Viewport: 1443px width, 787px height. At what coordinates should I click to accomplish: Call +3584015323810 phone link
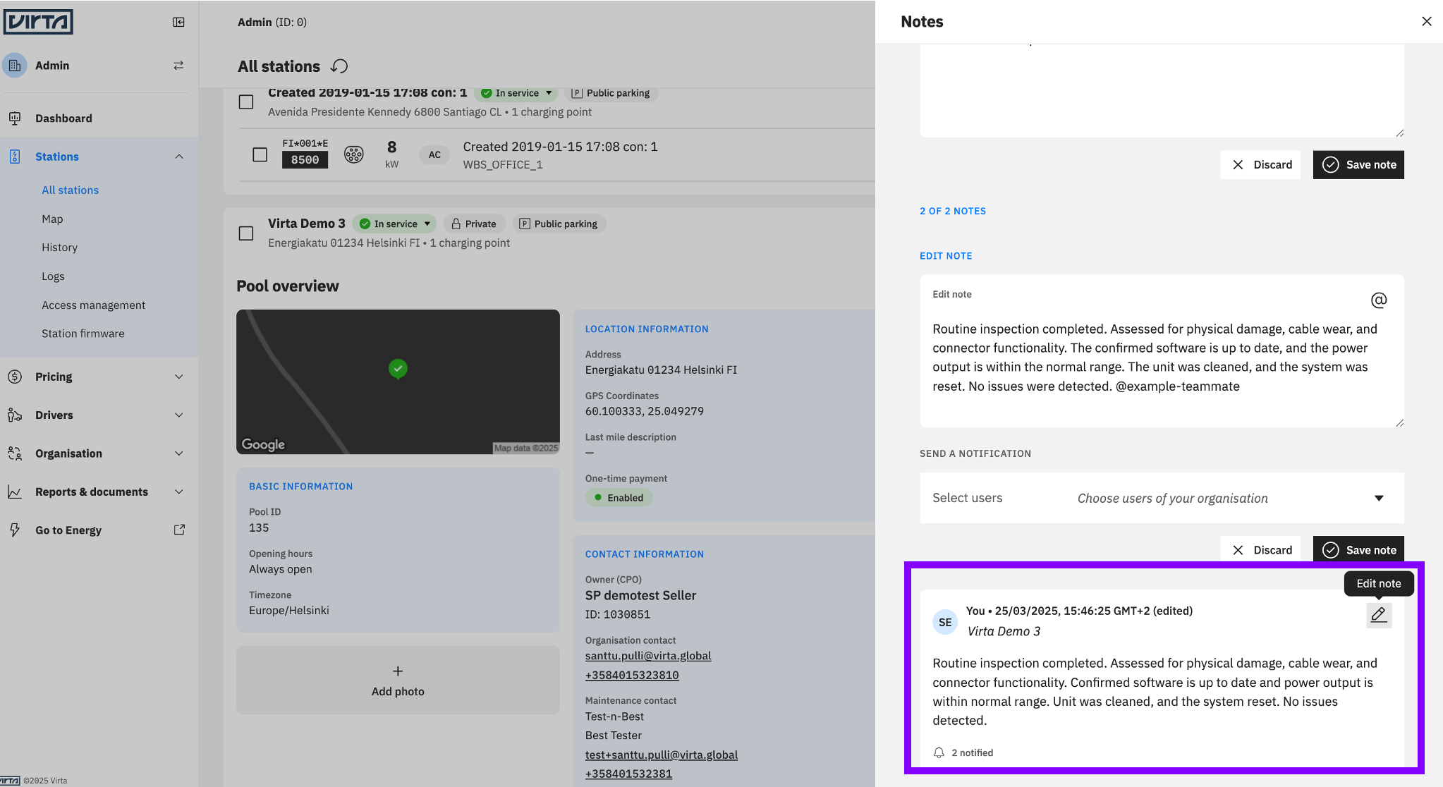[x=632, y=676]
